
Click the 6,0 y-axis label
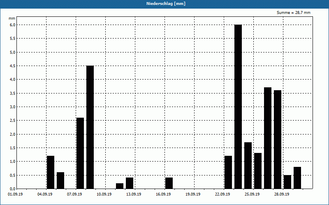(x=13, y=25)
